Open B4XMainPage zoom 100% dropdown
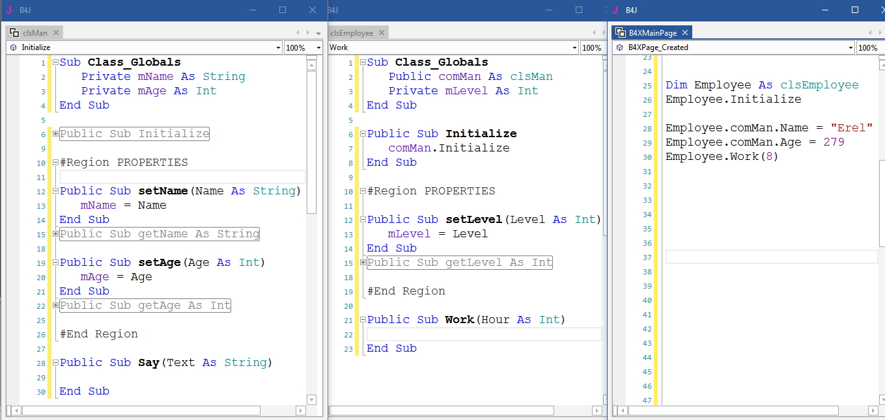 [870, 47]
